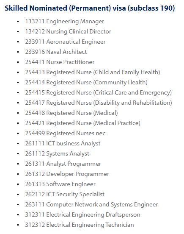Choose 261313 Software Engineer entry

[60, 184]
